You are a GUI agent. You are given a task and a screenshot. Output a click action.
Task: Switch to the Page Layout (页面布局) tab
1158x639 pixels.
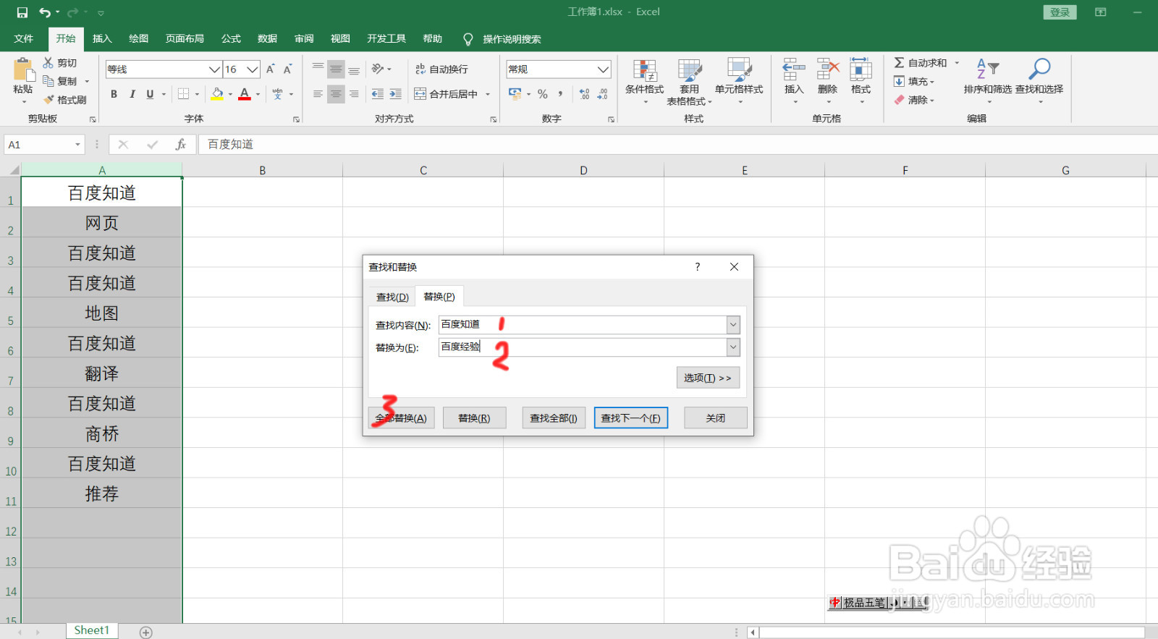185,39
